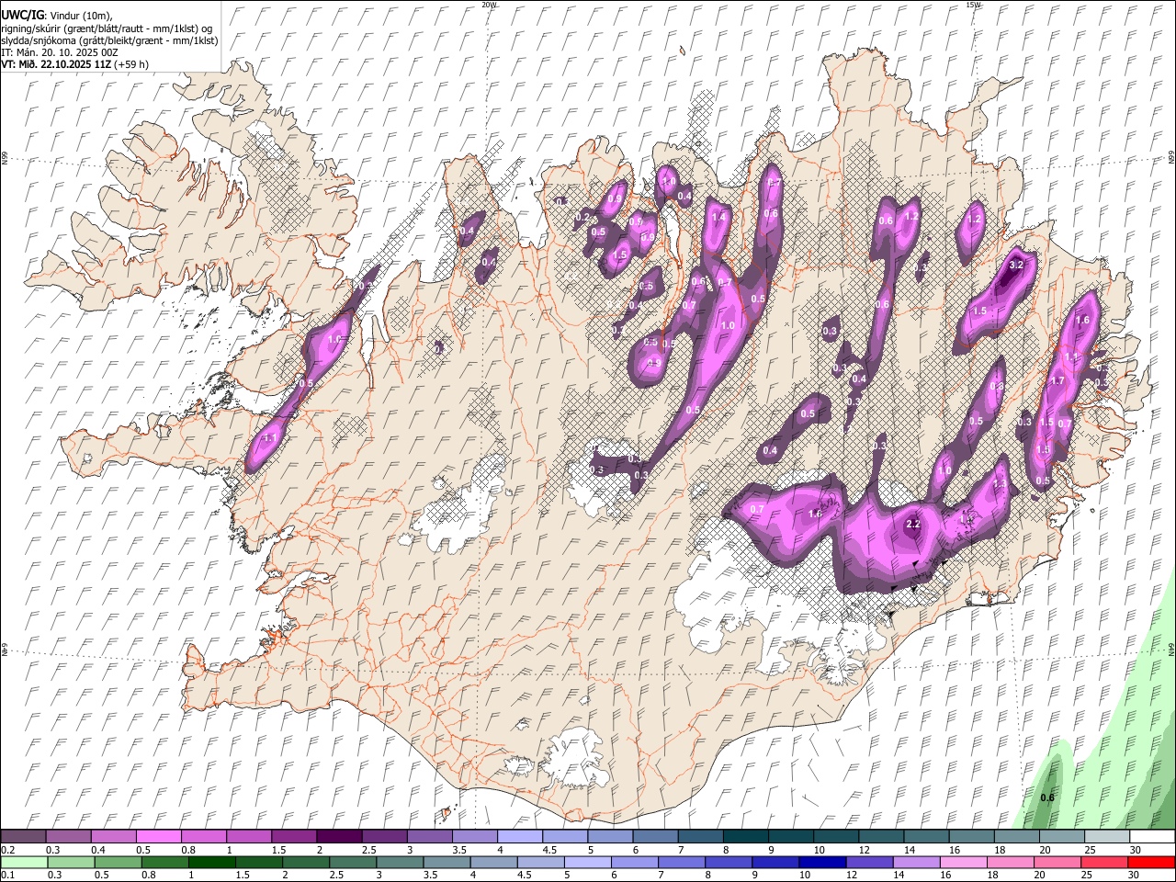The width and height of the screenshot is (1176, 882).
Task: Click the bright red swatch ending rain legend
Action: (1150, 863)
